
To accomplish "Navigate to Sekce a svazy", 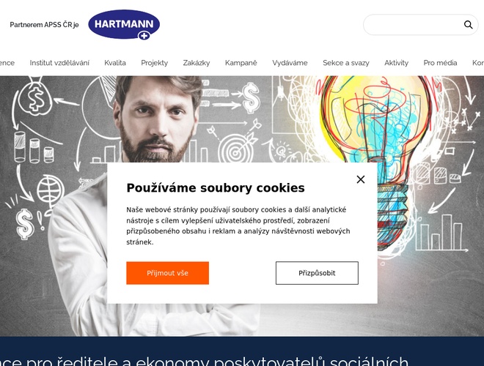I will 346,63.
